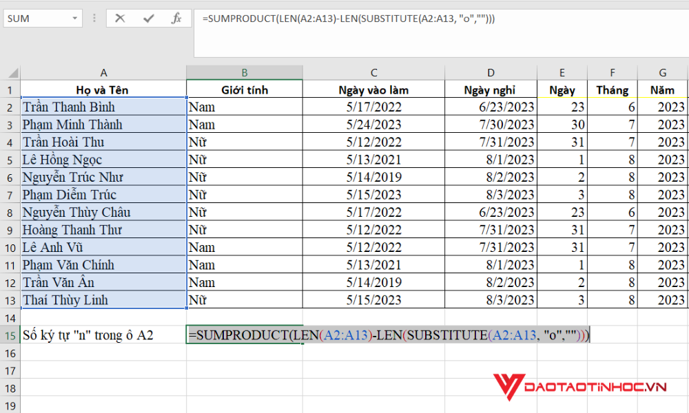Screen dimensions: 689x413
Task: Cancel the formula with the X icon
Action: (121, 18)
